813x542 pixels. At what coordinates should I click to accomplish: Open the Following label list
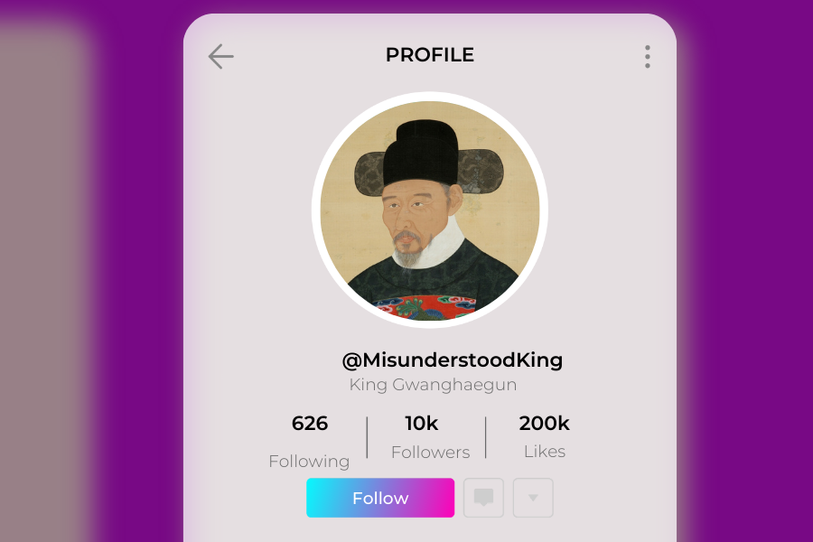pos(309,461)
